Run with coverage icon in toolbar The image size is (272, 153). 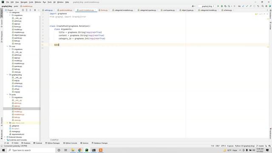coord(225,6)
